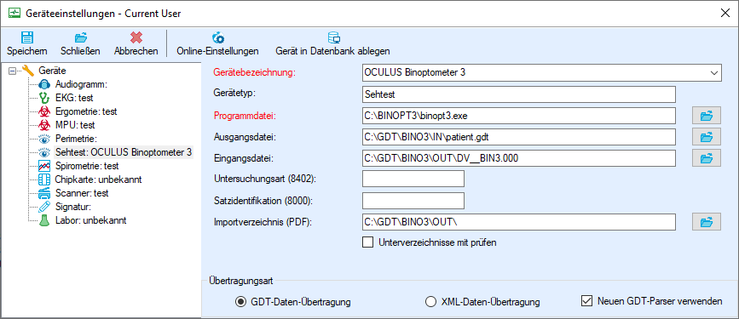The height and width of the screenshot is (319, 739).
Task: Click the app icon in the title bar
Action: [14, 13]
